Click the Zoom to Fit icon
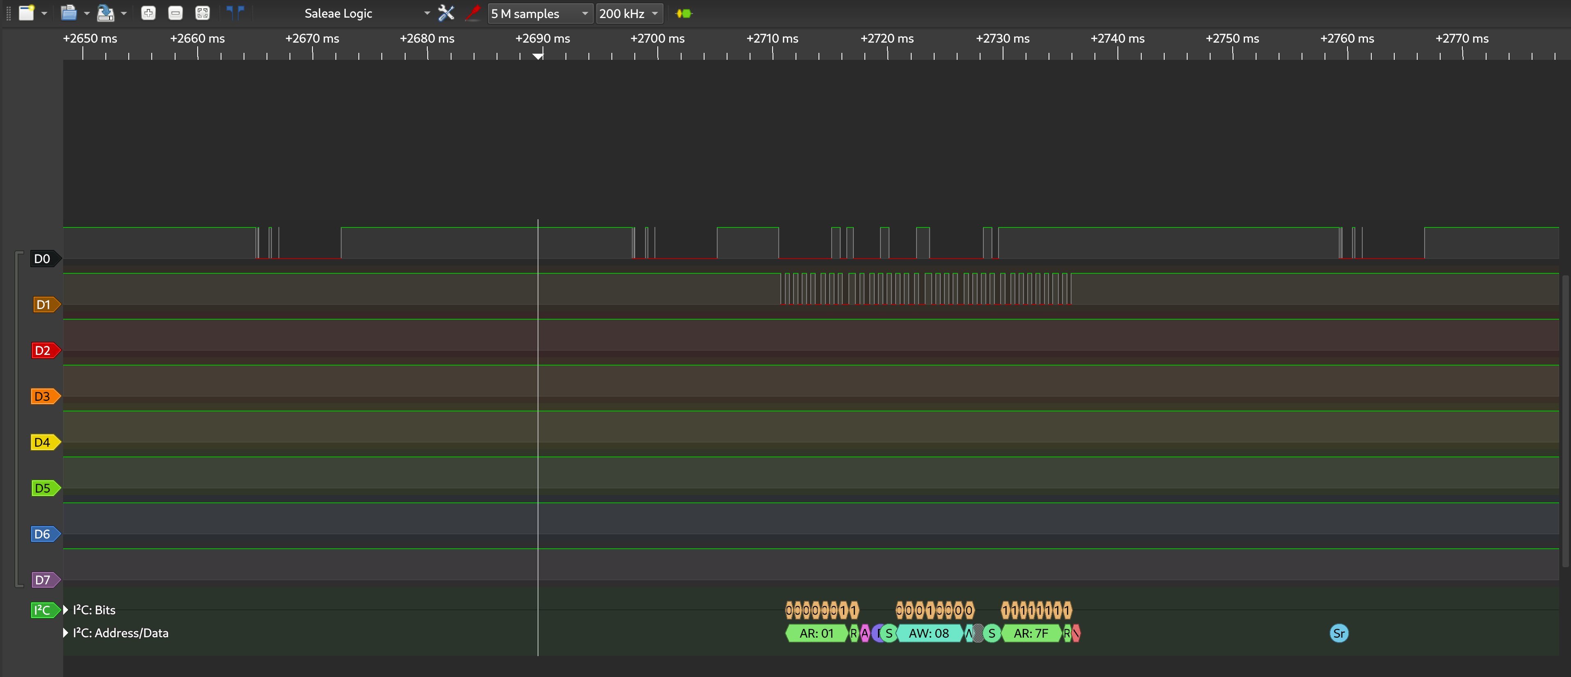This screenshot has height=677, width=1571. [203, 13]
